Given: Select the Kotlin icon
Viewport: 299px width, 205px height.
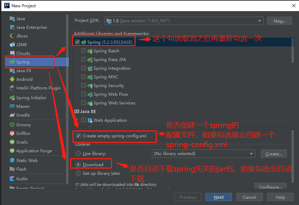Looking at the screenshot, I should 12,179.
